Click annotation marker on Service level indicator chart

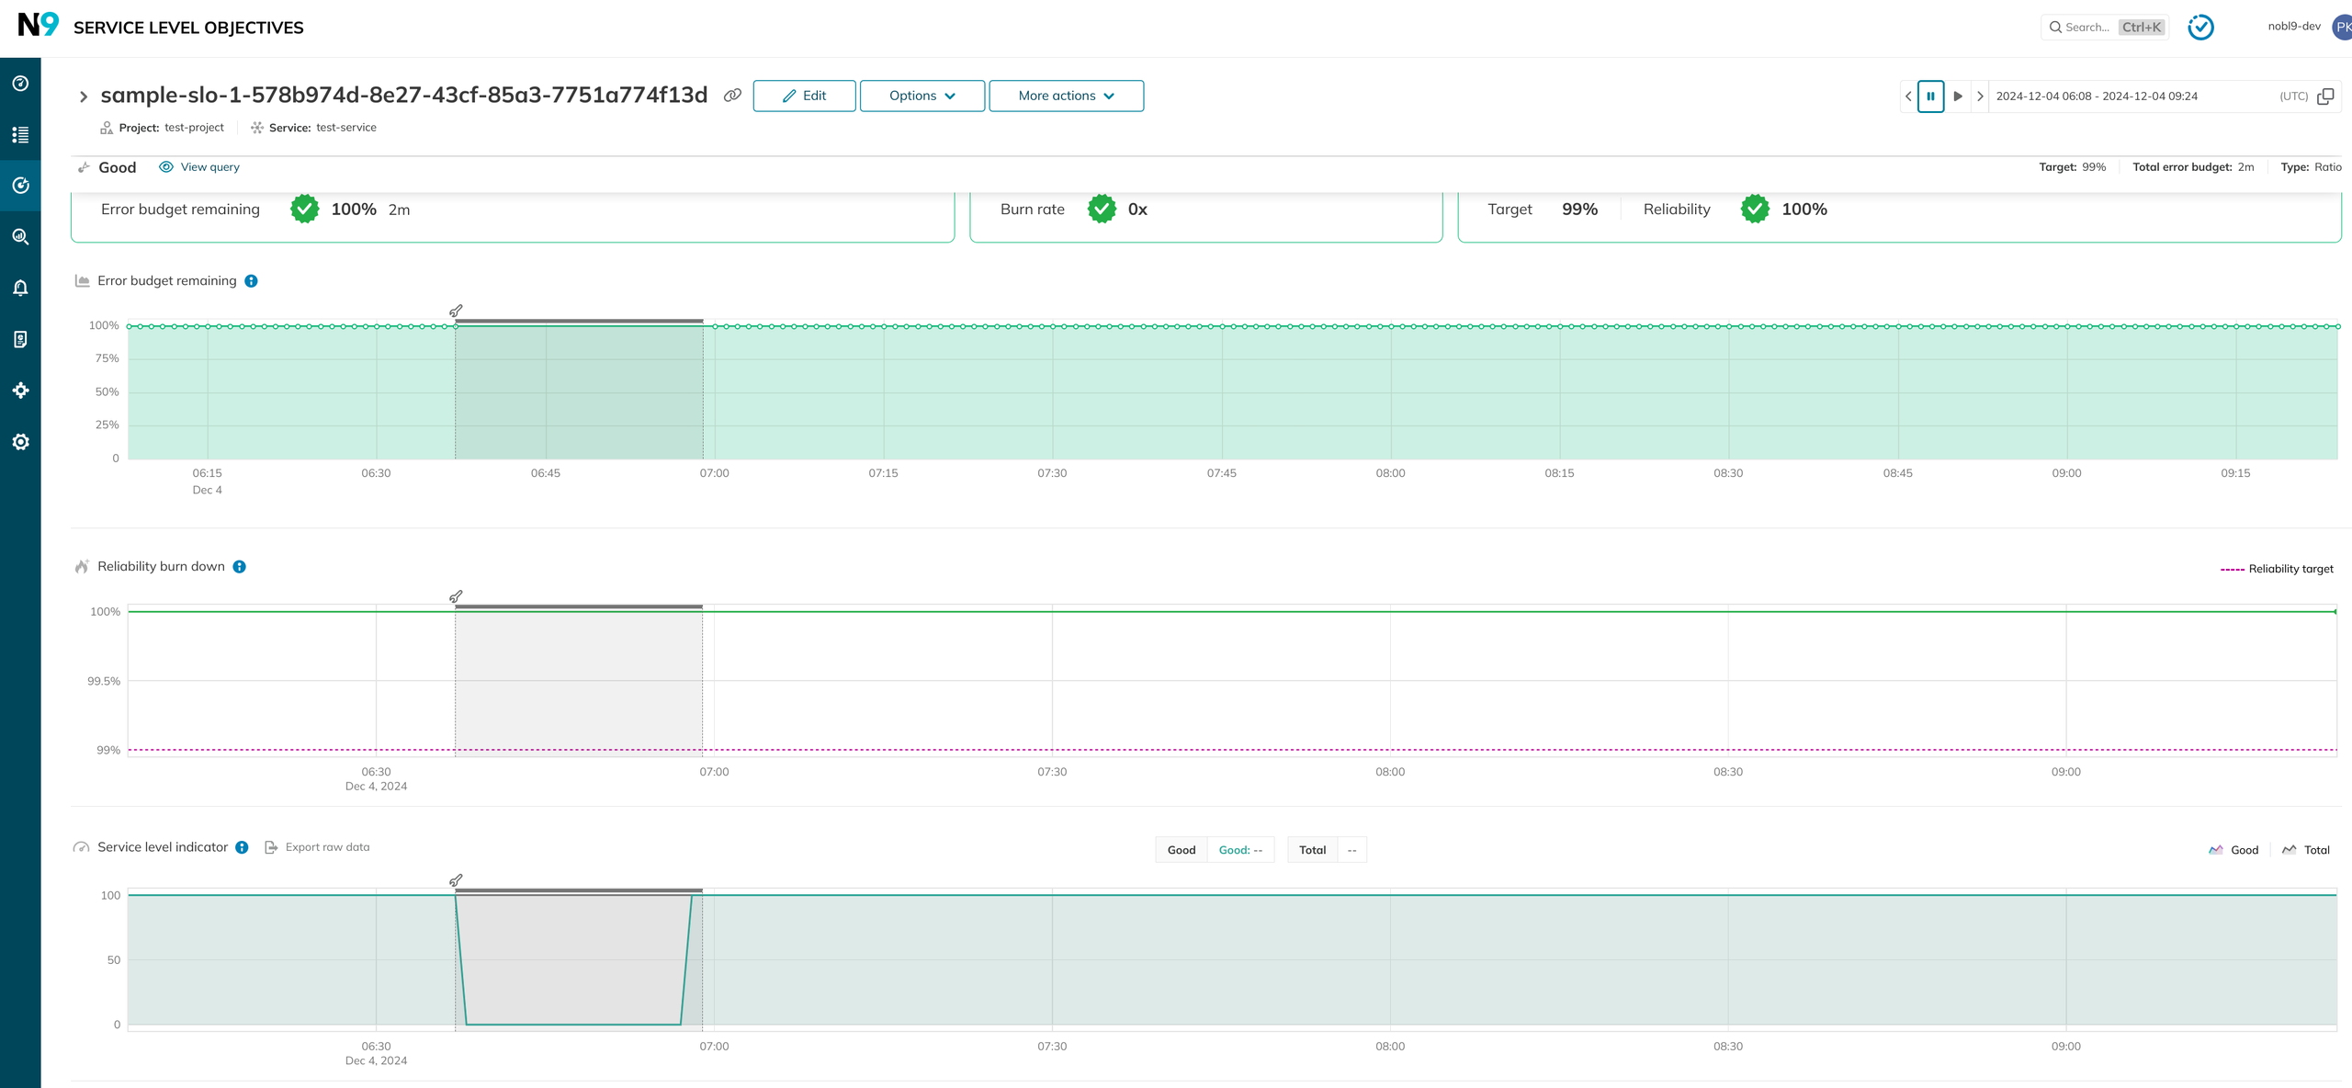point(456,880)
